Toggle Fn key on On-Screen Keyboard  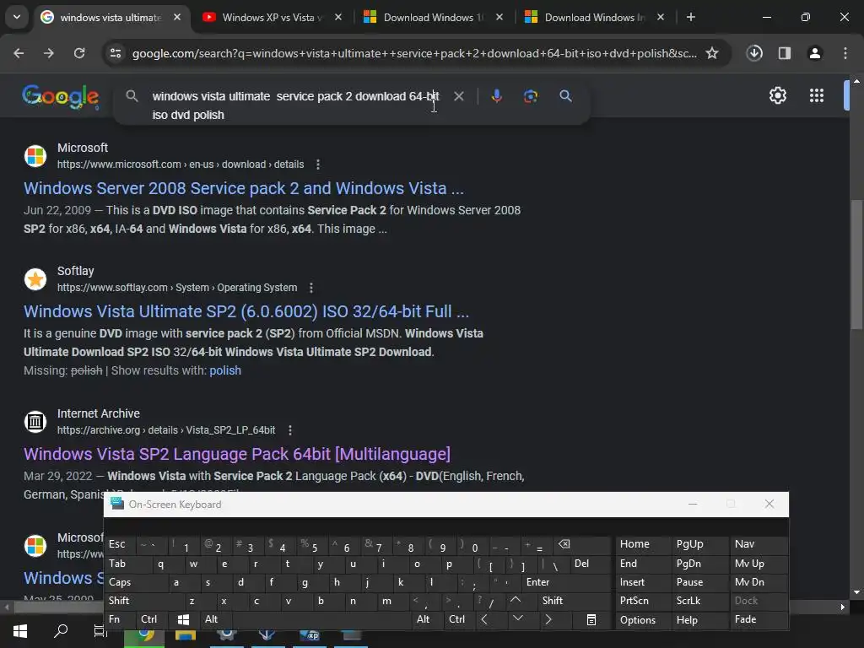click(119, 619)
